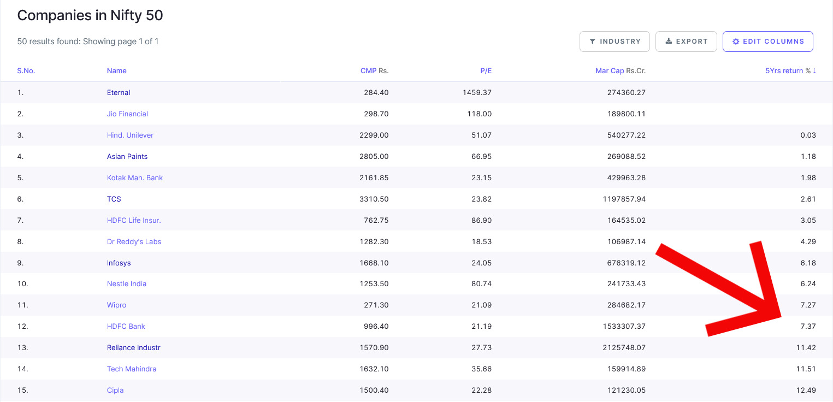Select Wipro price 271.30
This screenshot has width=833, height=402.
(x=377, y=305)
